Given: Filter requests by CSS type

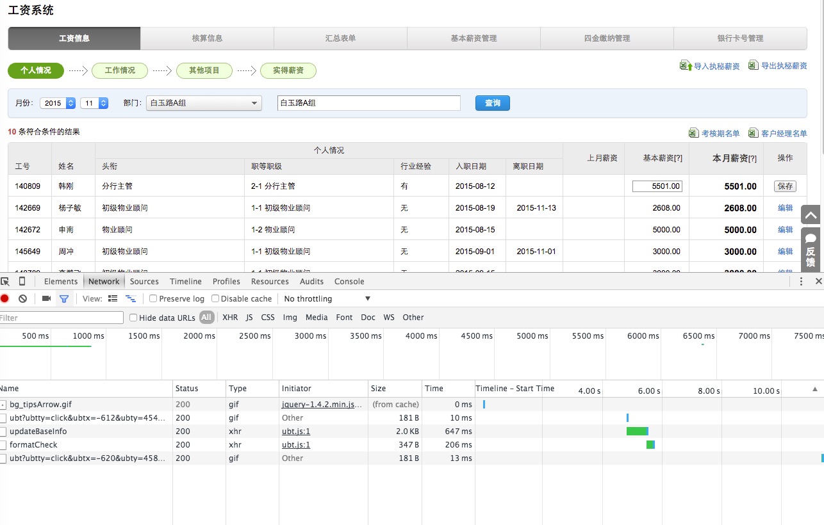Looking at the screenshot, I should 268,318.
